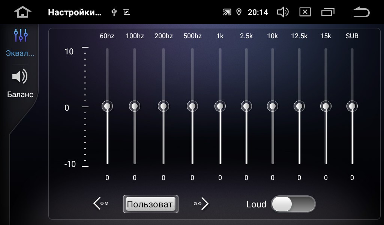The height and width of the screenshot is (225, 384).
Task: Click the SUB band label
Action: (x=352, y=36)
